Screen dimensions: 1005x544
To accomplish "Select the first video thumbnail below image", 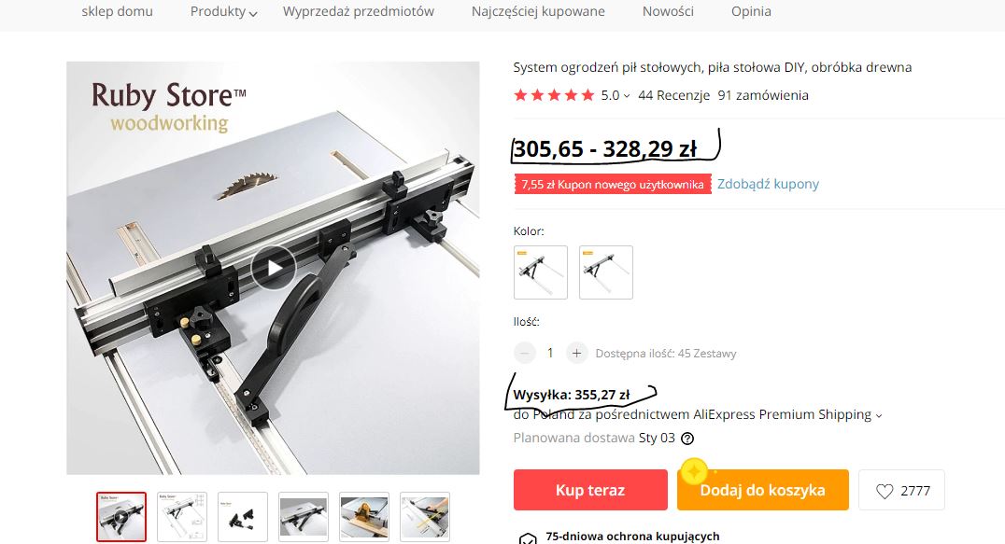I will click(121, 517).
